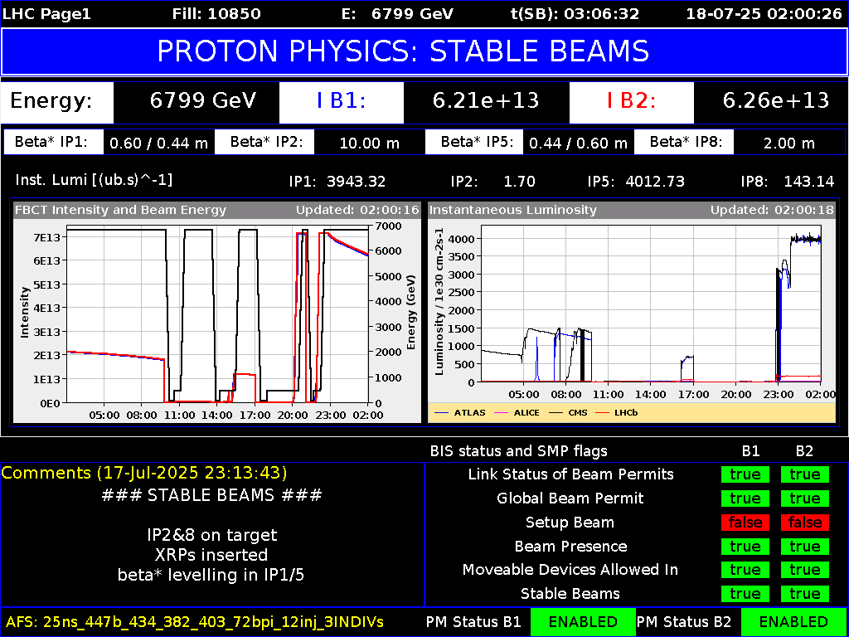Click the IP2&8 on target comment

[x=211, y=536]
